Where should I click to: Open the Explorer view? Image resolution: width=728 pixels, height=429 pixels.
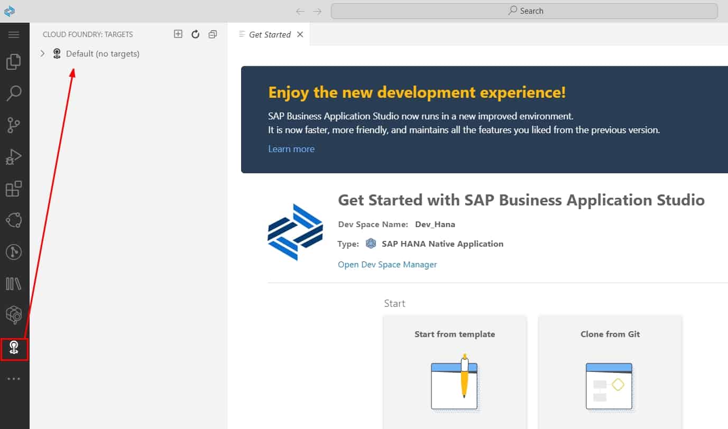click(x=14, y=61)
